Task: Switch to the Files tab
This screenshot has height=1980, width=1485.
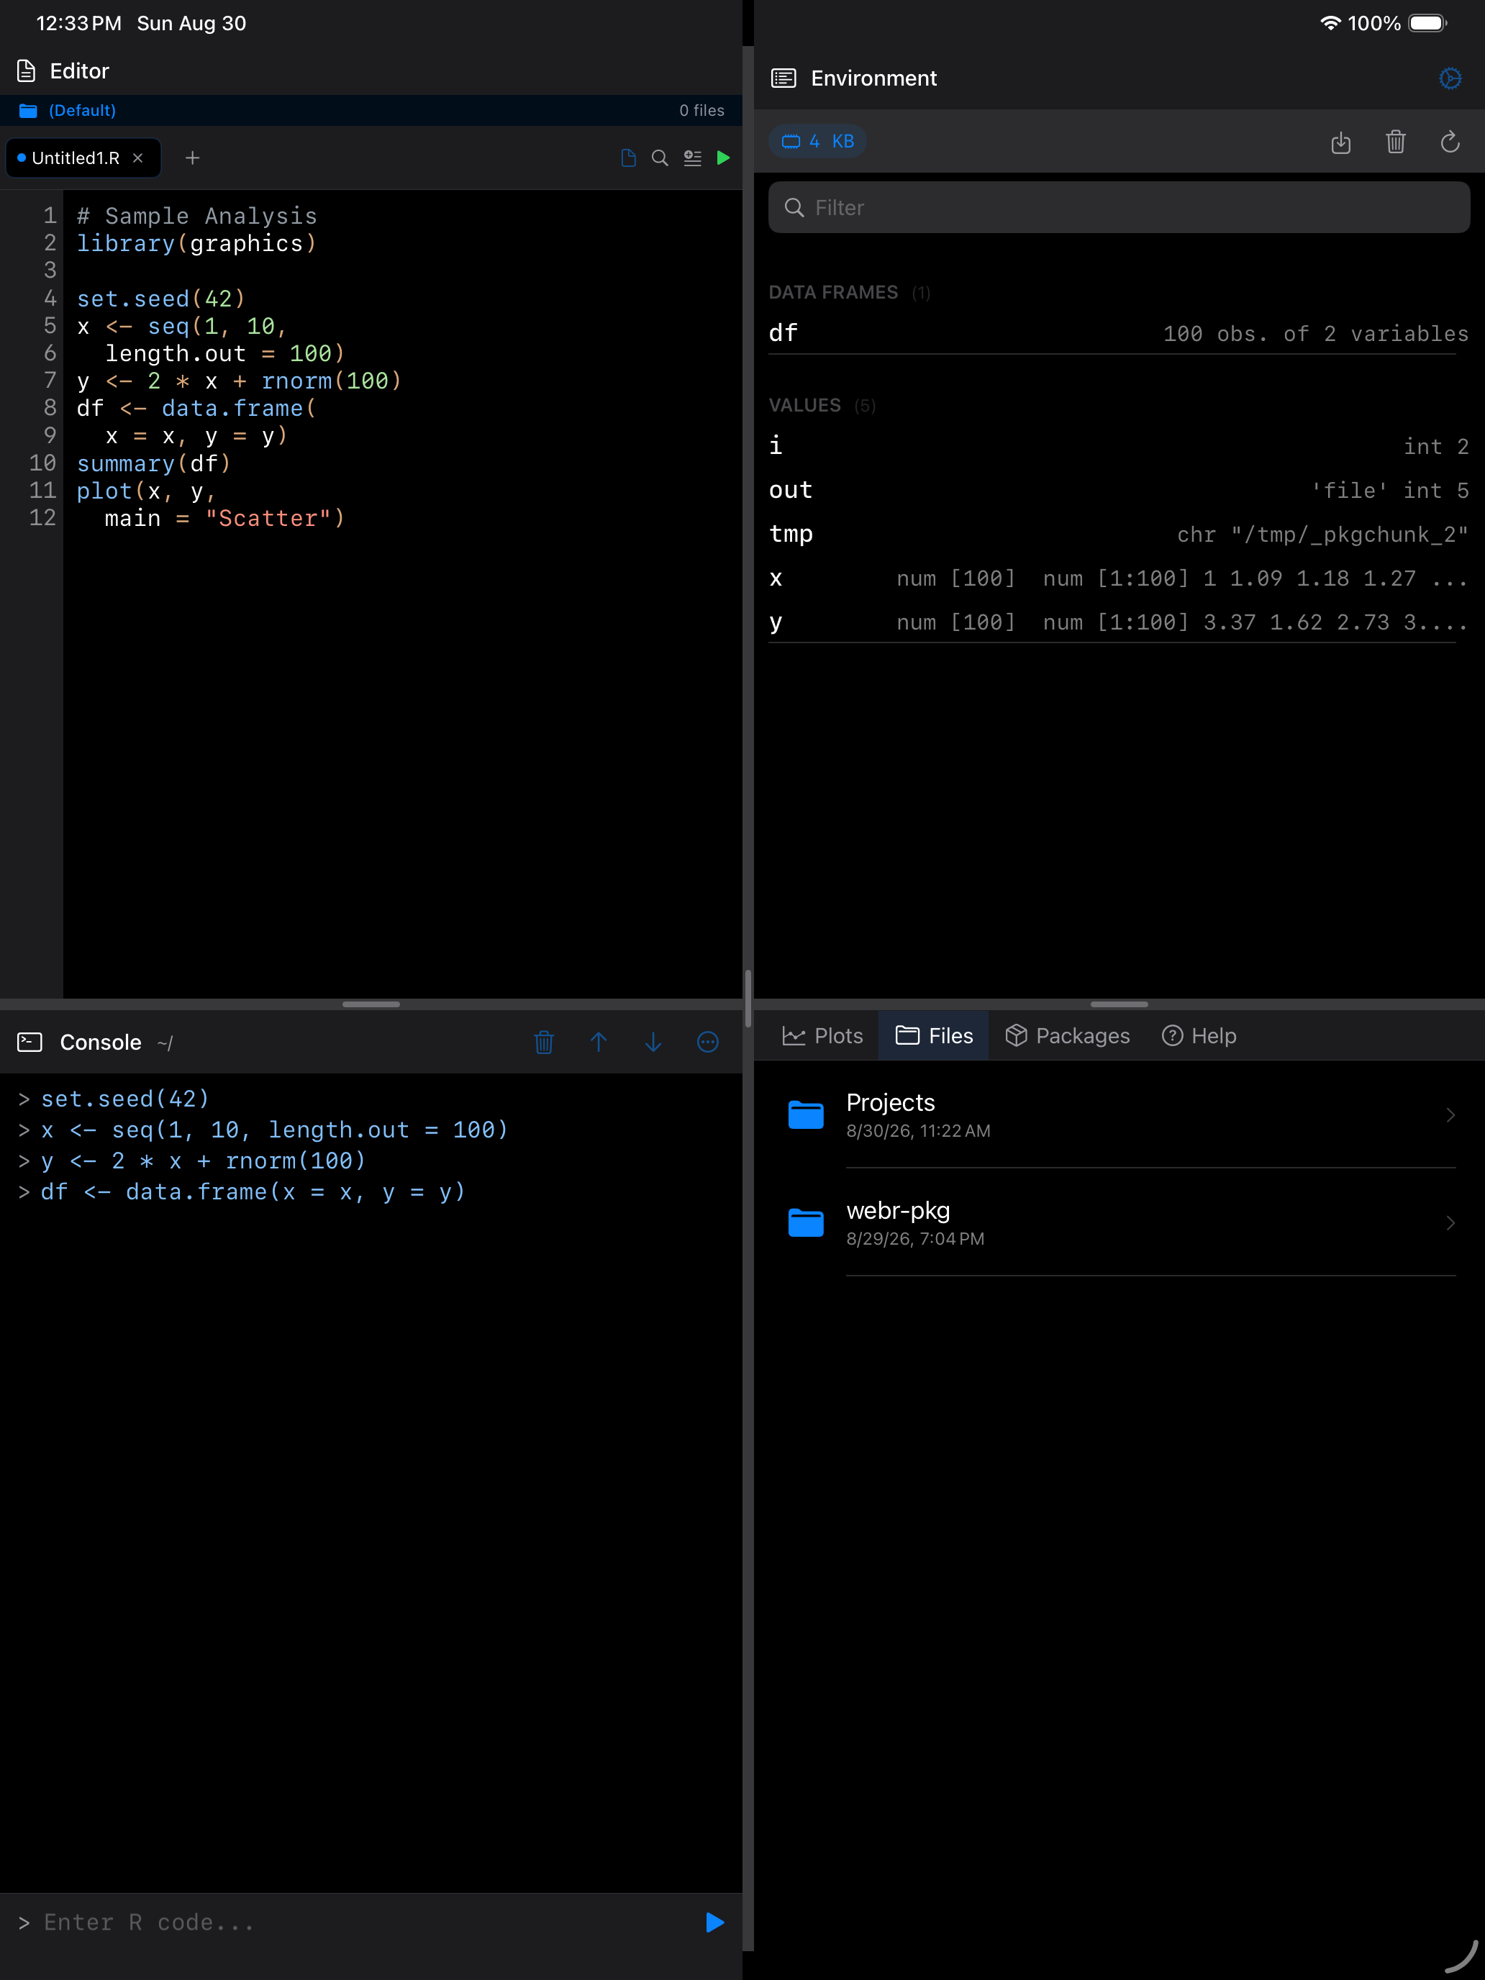Action: [x=934, y=1035]
